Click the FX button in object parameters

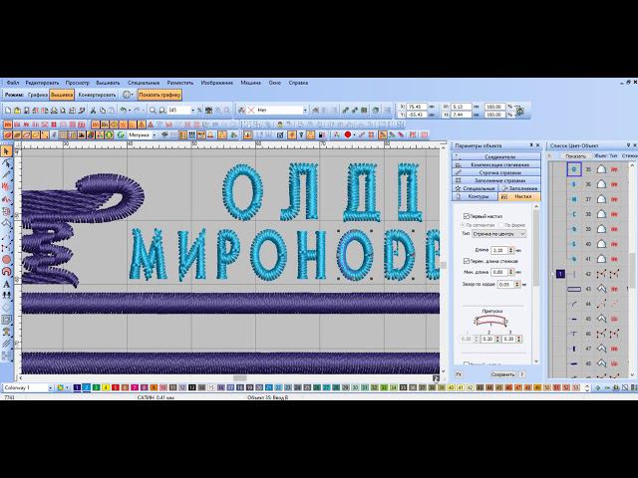[x=459, y=374]
